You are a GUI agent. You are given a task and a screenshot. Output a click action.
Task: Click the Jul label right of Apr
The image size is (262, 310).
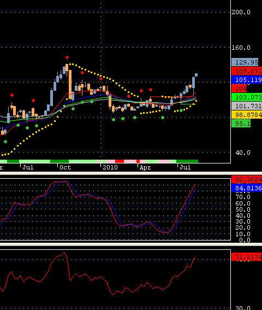click(x=185, y=167)
